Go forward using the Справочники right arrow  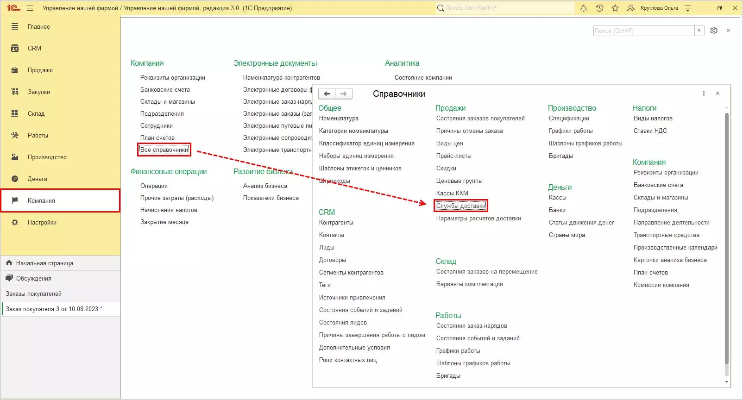pos(344,94)
